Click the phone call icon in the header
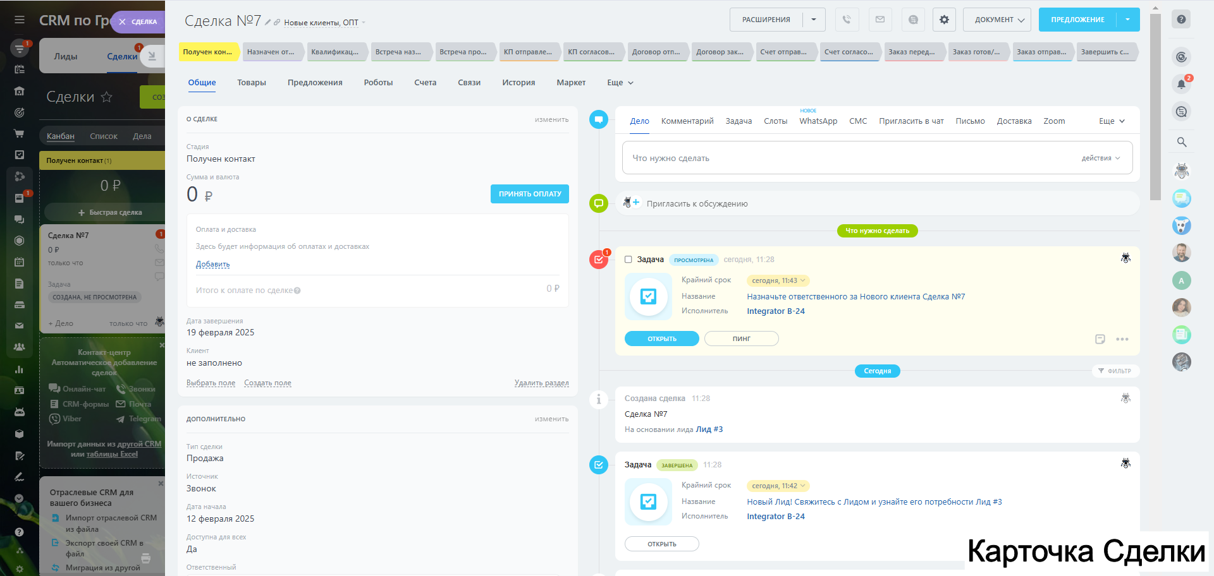Screen dimensions: 1214x576 pos(847,20)
